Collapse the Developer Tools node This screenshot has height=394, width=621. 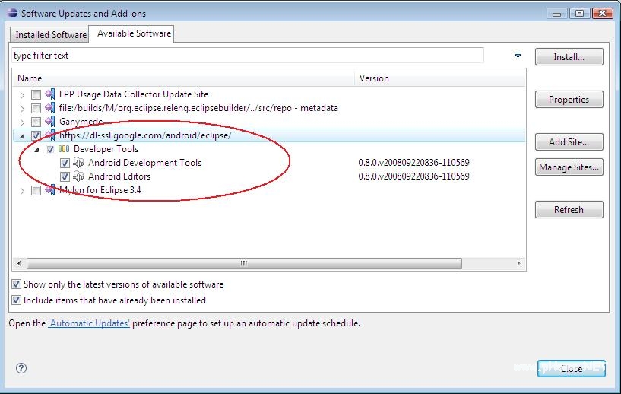[x=36, y=150]
